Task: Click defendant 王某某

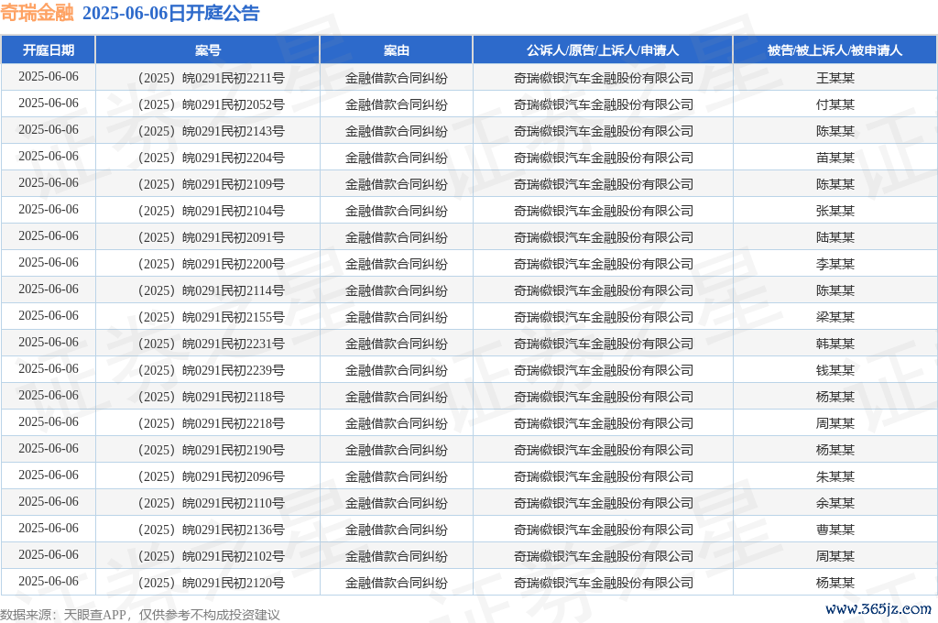Action: [x=835, y=78]
